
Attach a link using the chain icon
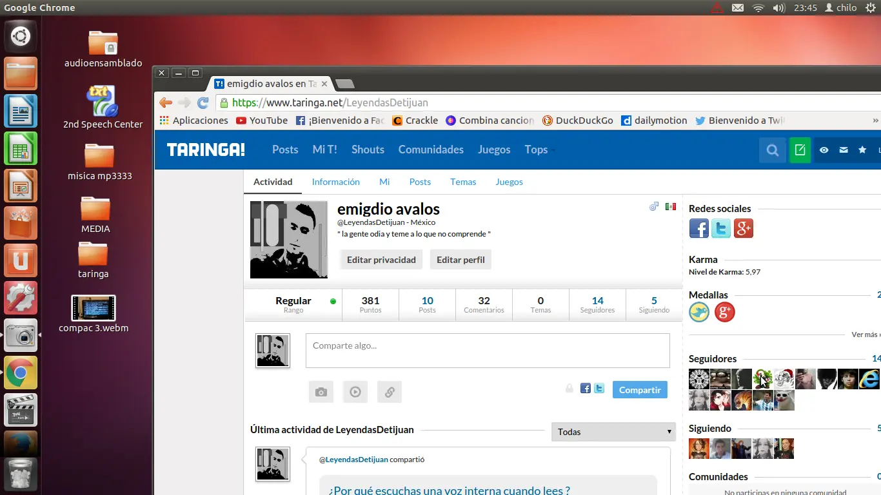pyautogui.click(x=390, y=392)
